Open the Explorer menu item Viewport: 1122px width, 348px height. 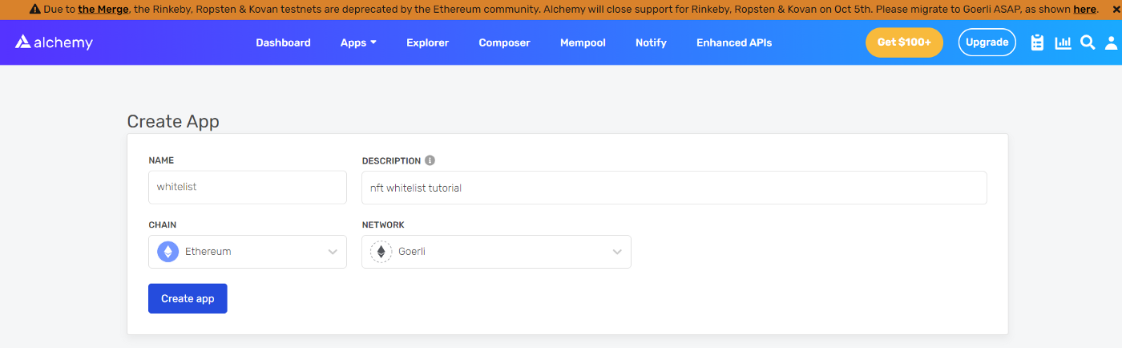[x=427, y=42]
